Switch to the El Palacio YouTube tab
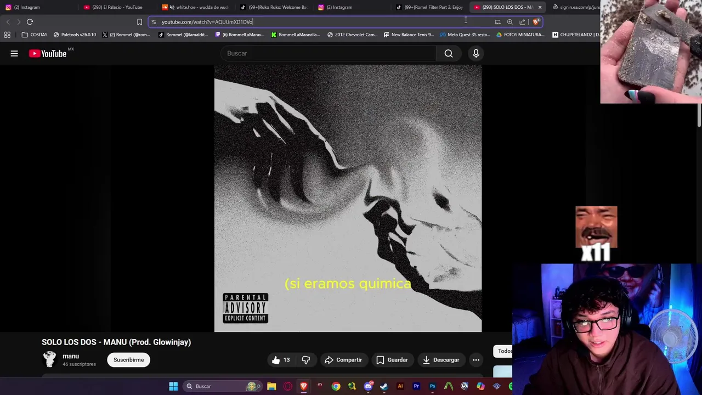The image size is (702, 395). click(117, 7)
